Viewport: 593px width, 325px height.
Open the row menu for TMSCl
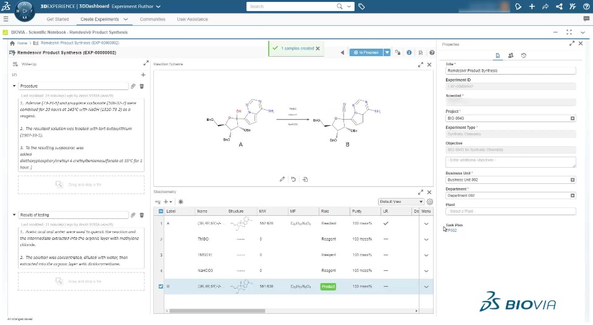[x=426, y=239]
